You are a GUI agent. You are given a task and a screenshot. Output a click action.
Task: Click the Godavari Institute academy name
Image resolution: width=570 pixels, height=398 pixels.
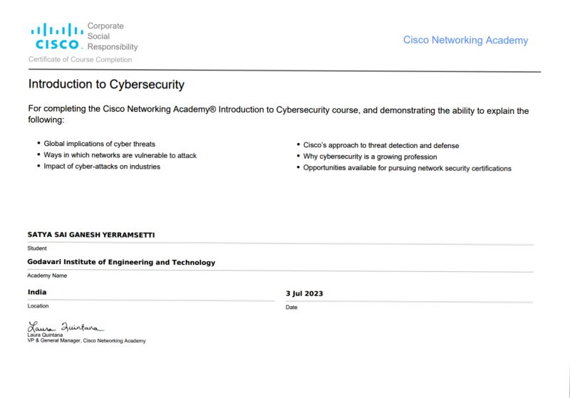pos(121,262)
